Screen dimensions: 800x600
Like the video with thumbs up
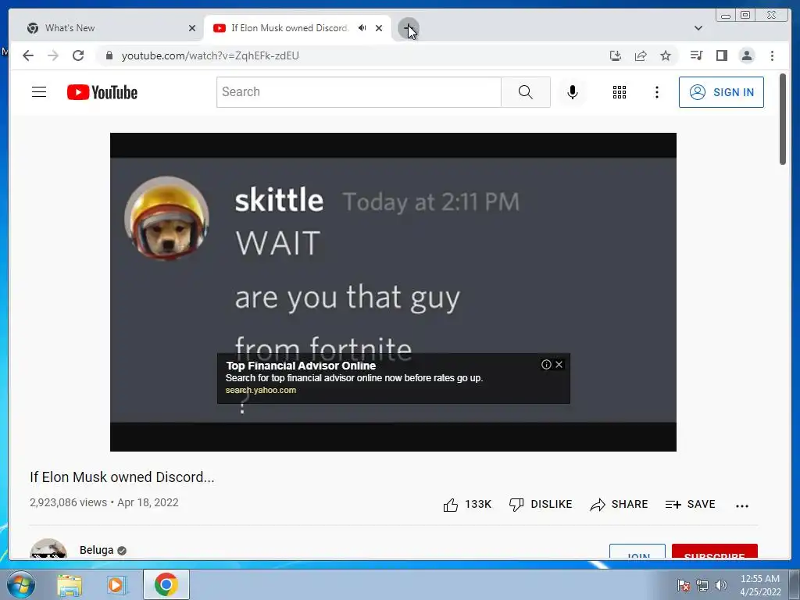pos(467,505)
